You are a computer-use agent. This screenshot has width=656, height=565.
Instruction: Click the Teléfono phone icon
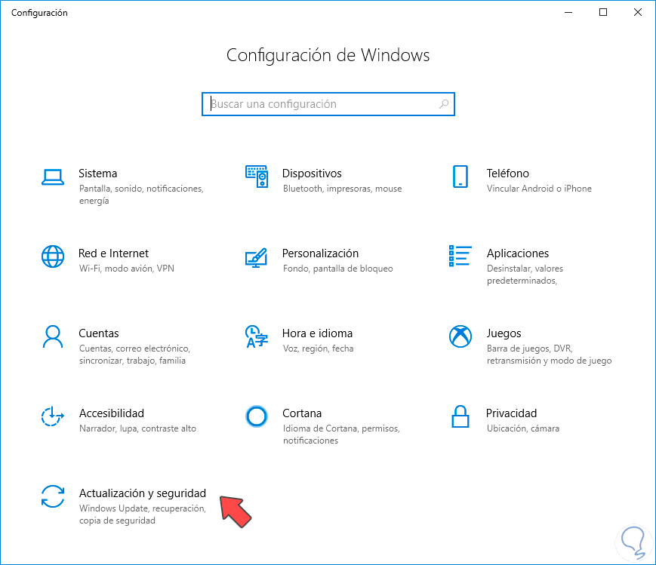pos(460,177)
